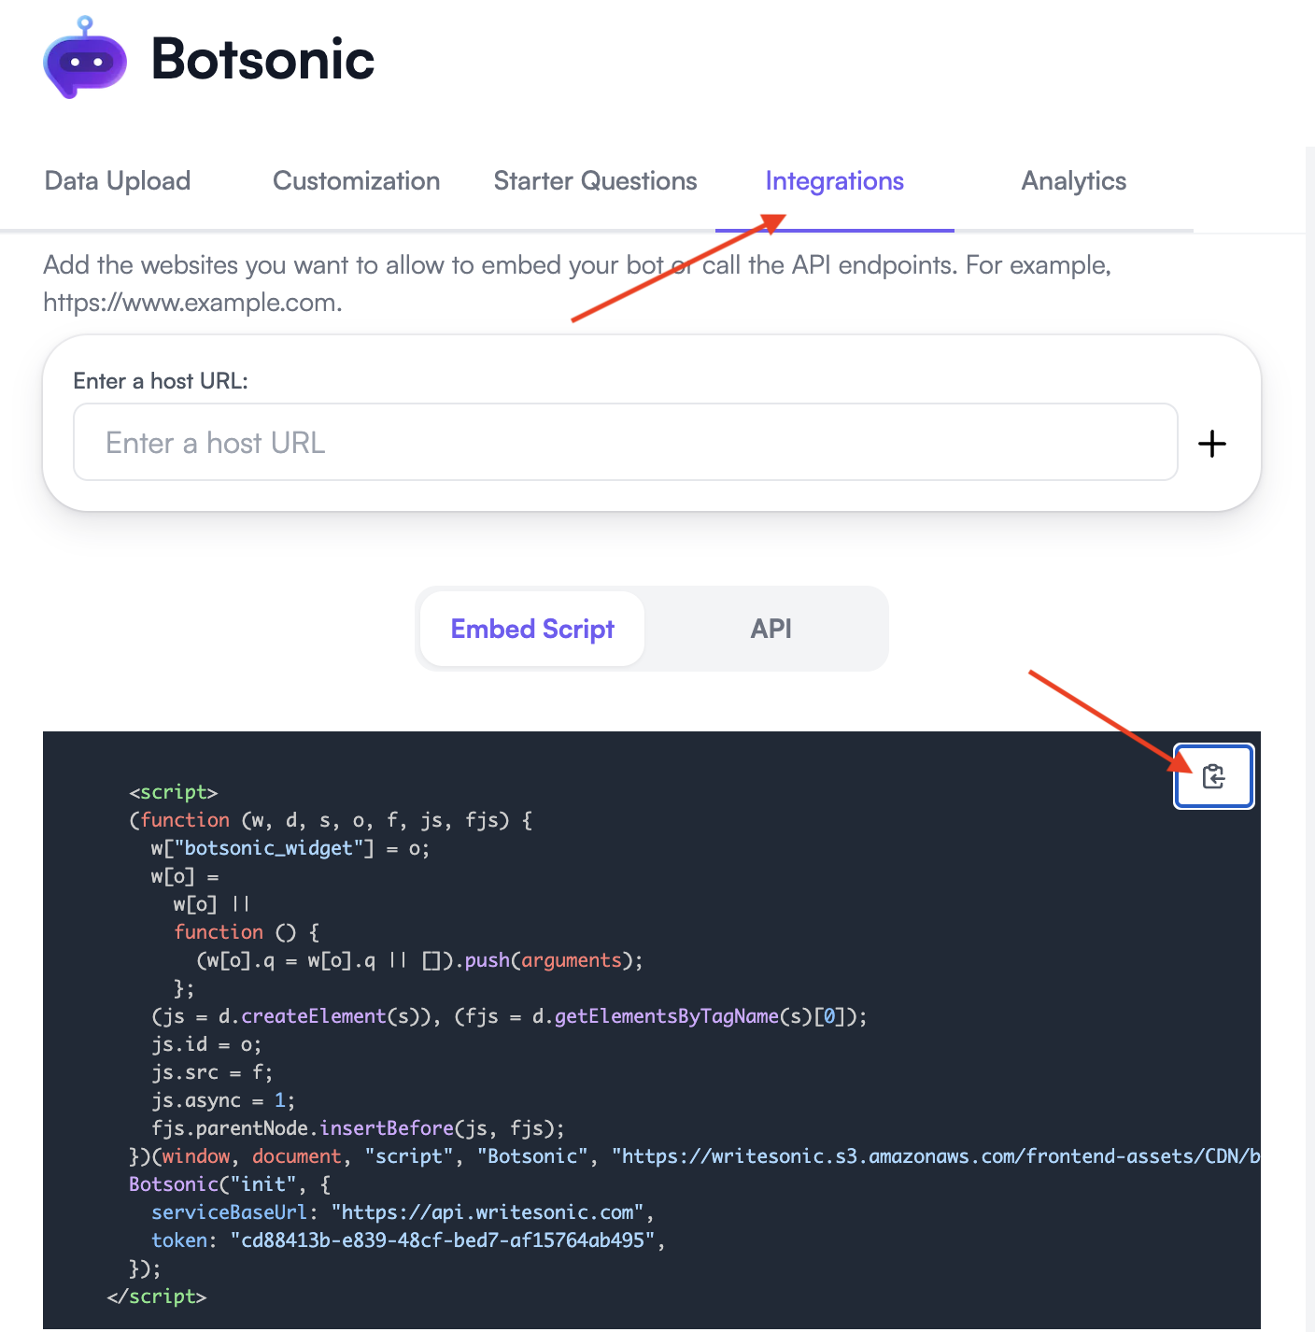The image size is (1315, 1332).
Task: Click the closing </script> tag line
Action: point(157,1297)
